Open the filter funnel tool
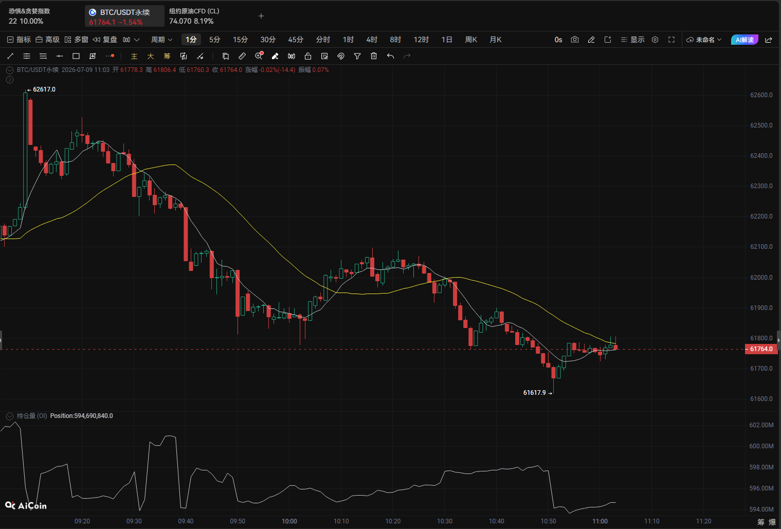 pyautogui.click(x=357, y=56)
